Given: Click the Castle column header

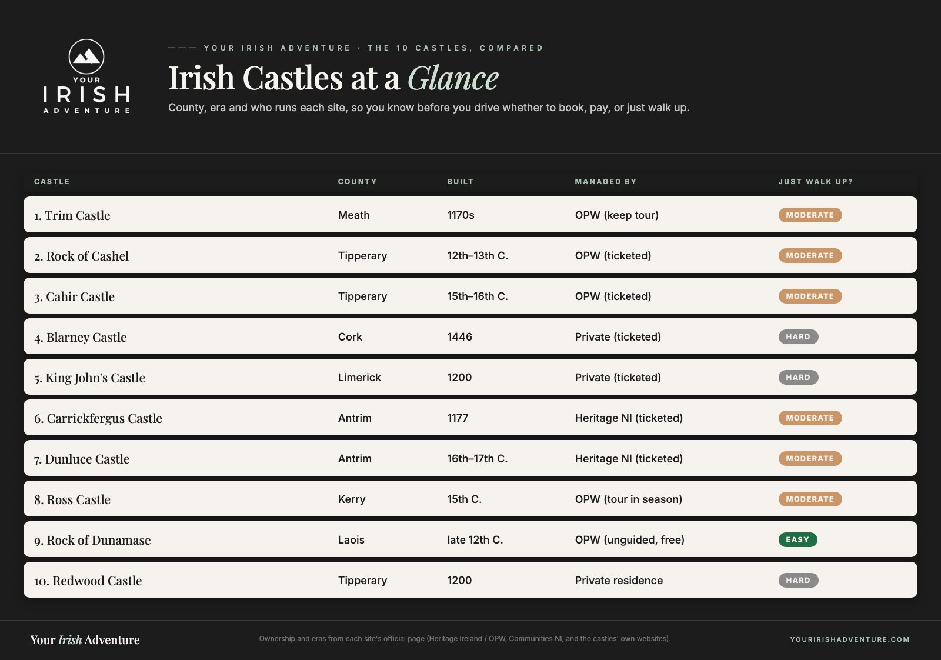Looking at the screenshot, I should click(x=52, y=182).
